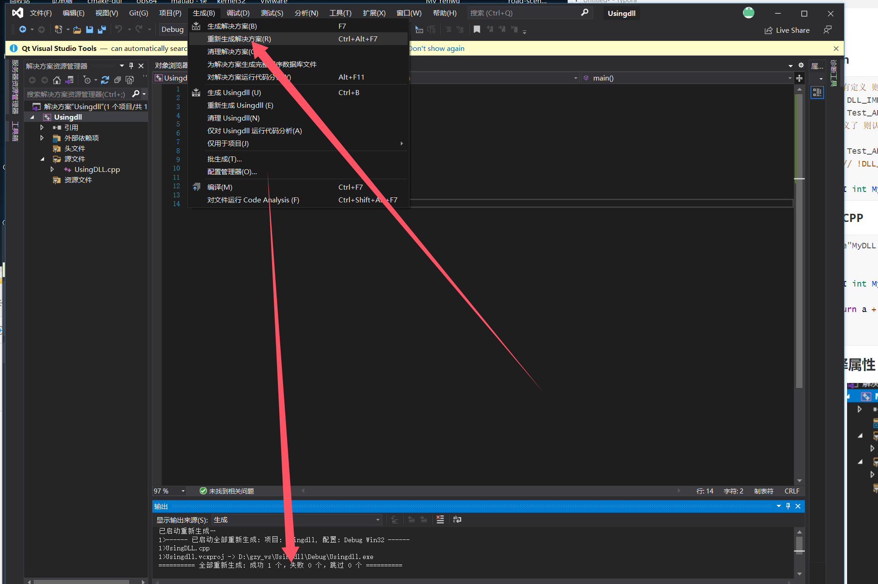Viewport: 878px width, 584px height.
Task: Refresh the Solution Explorer
Action: tap(105, 80)
